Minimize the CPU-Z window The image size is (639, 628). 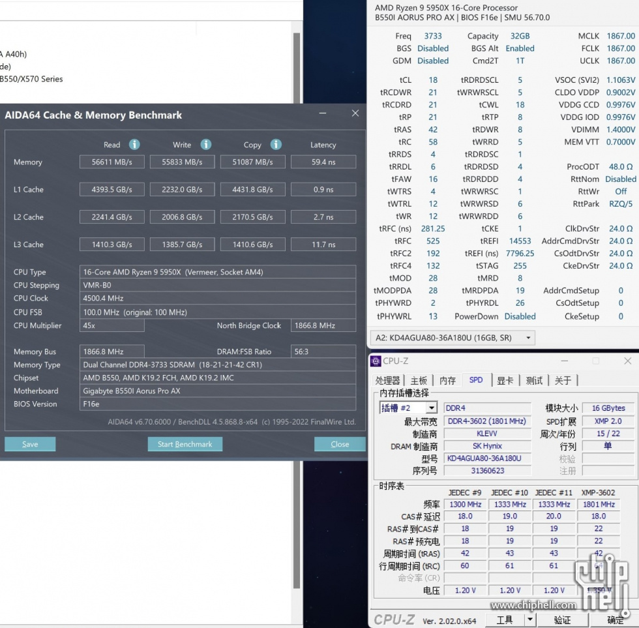(x=565, y=361)
